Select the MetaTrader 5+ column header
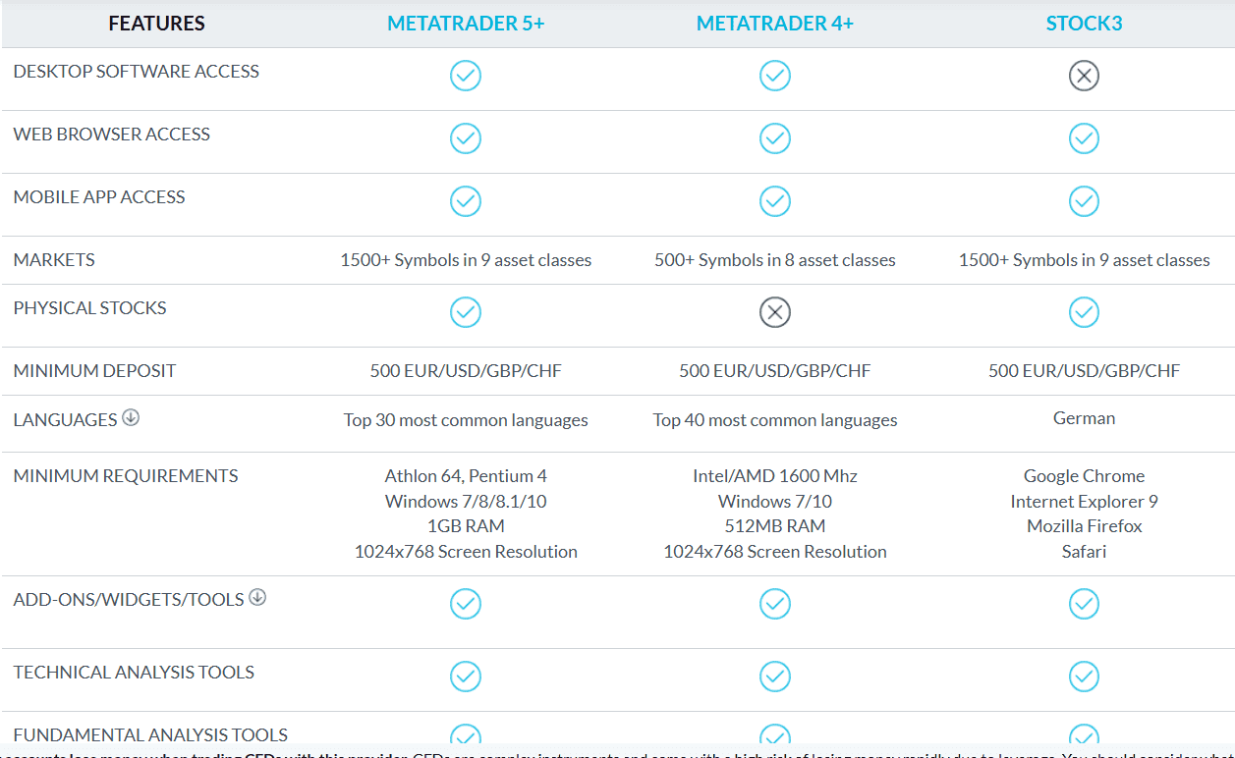The width and height of the screenshot is (1235, 758). (466, 23)
